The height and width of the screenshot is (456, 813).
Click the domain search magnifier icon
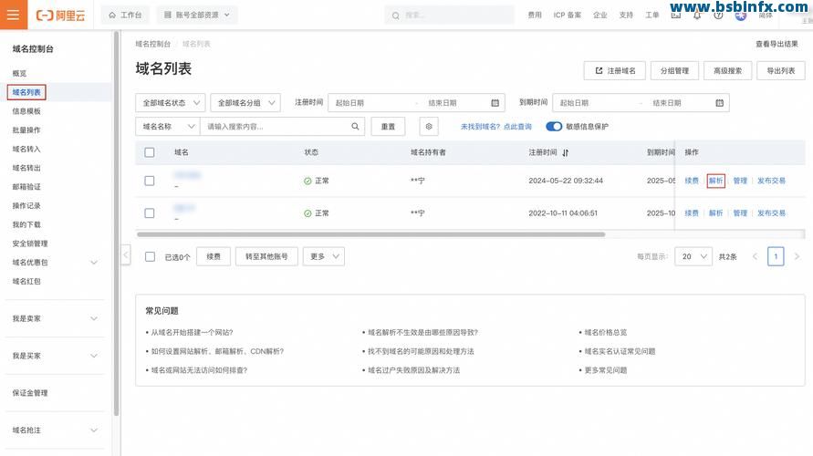(x=355, y=127)
